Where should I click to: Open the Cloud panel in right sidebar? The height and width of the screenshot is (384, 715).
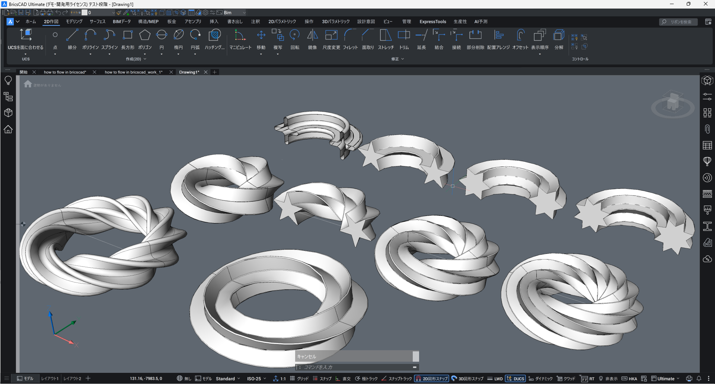coord(707,259)
